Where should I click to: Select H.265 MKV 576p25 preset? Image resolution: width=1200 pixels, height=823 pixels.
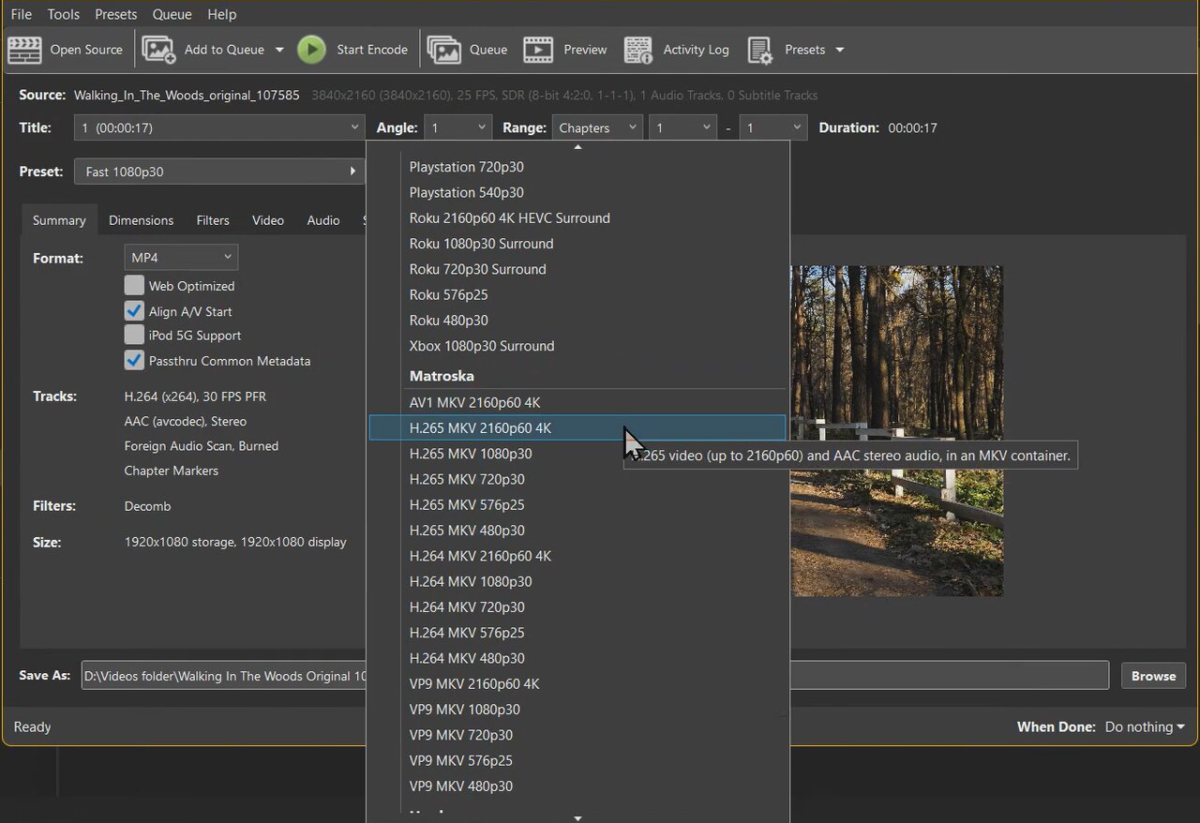point(577,504)
